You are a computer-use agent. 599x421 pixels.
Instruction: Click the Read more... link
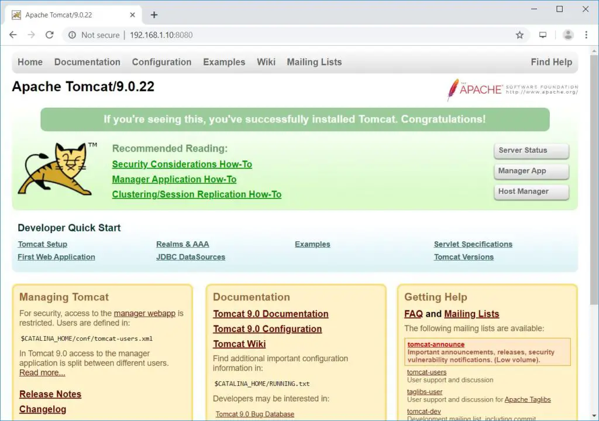point(42,372)
